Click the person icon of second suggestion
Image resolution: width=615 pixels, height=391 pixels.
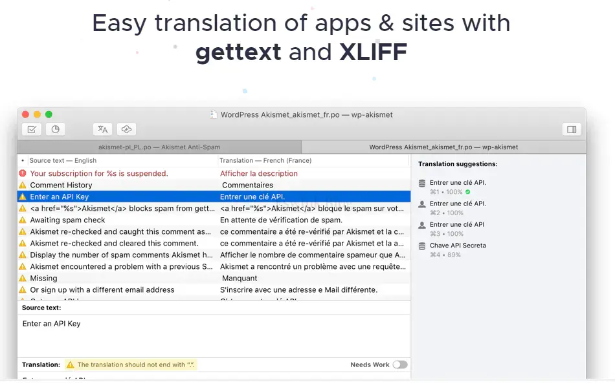(x=422, y=204)
